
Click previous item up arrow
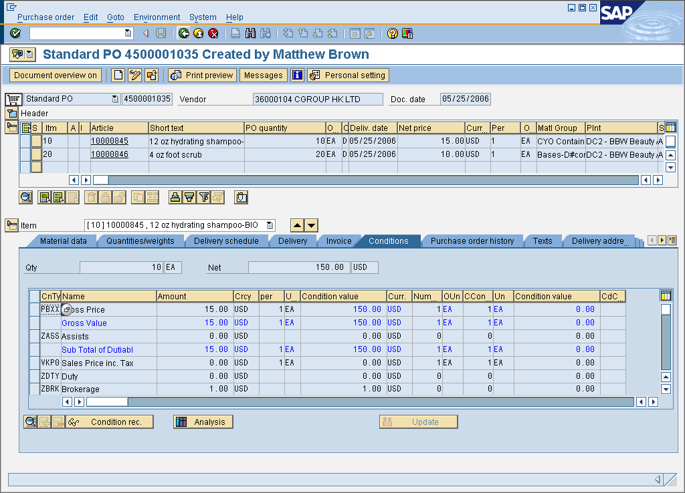[297, 226]
